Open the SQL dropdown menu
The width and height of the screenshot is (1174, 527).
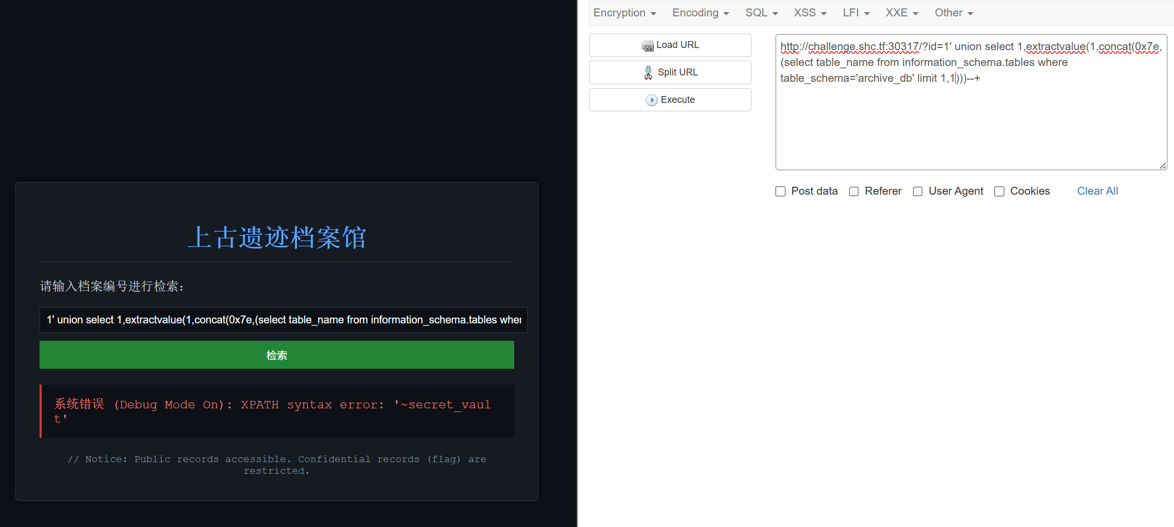click(762, 13)
